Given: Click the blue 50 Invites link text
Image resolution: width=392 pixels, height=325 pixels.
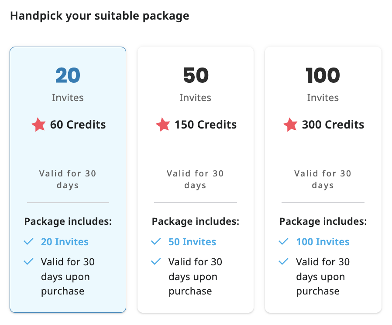Looking at the screenshot, I should point(192,242).
